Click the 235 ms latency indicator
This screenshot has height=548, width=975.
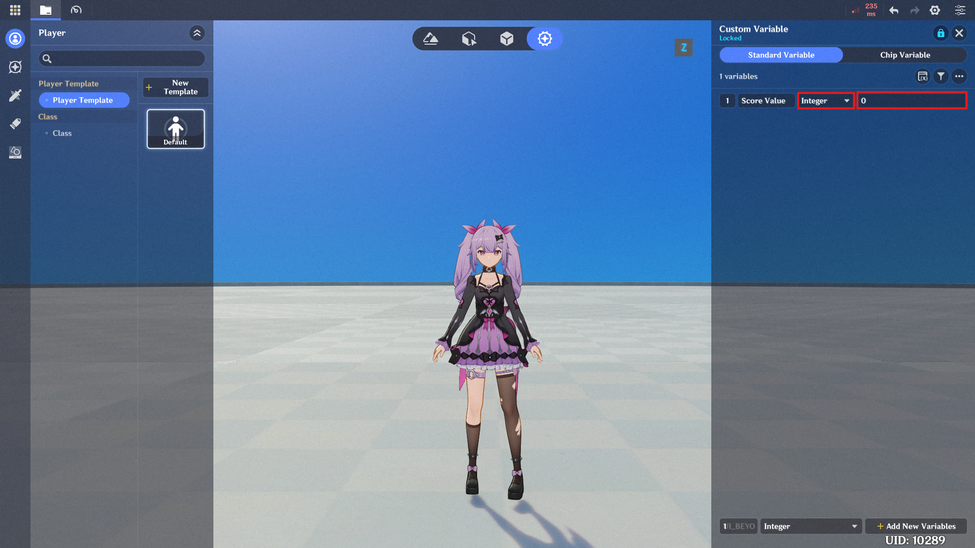click(x=865, y=10)
